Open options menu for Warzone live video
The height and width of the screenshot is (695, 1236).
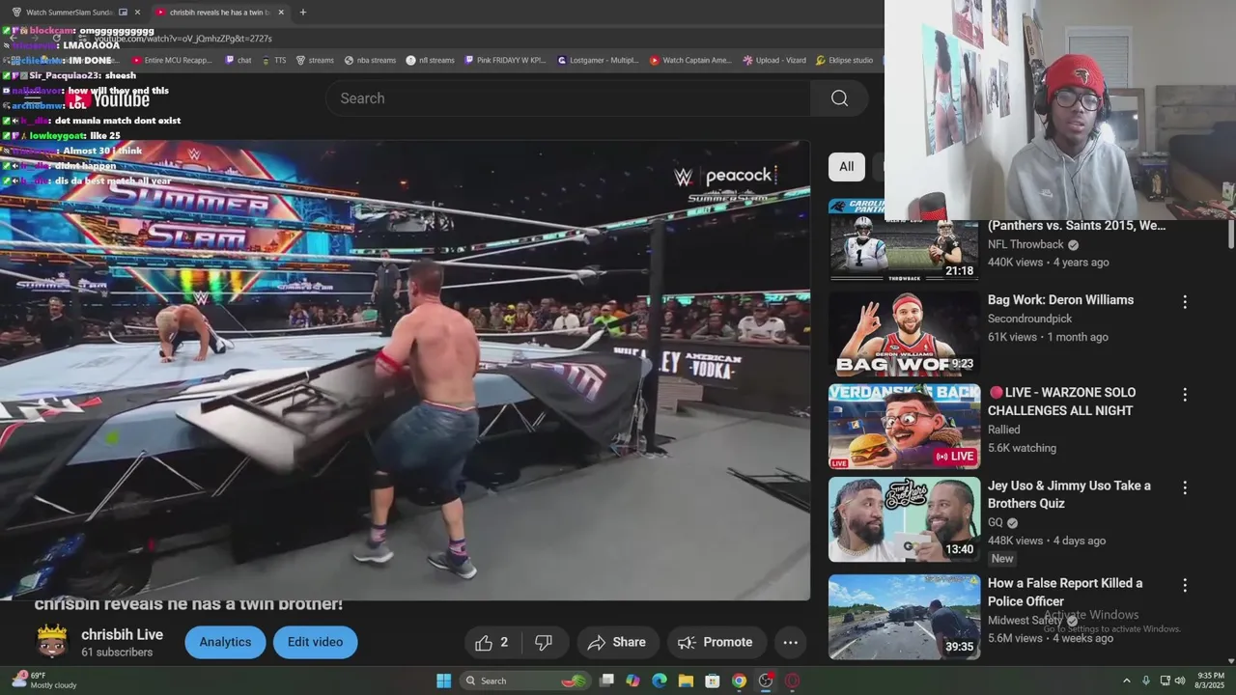(x=1185, y=395)
